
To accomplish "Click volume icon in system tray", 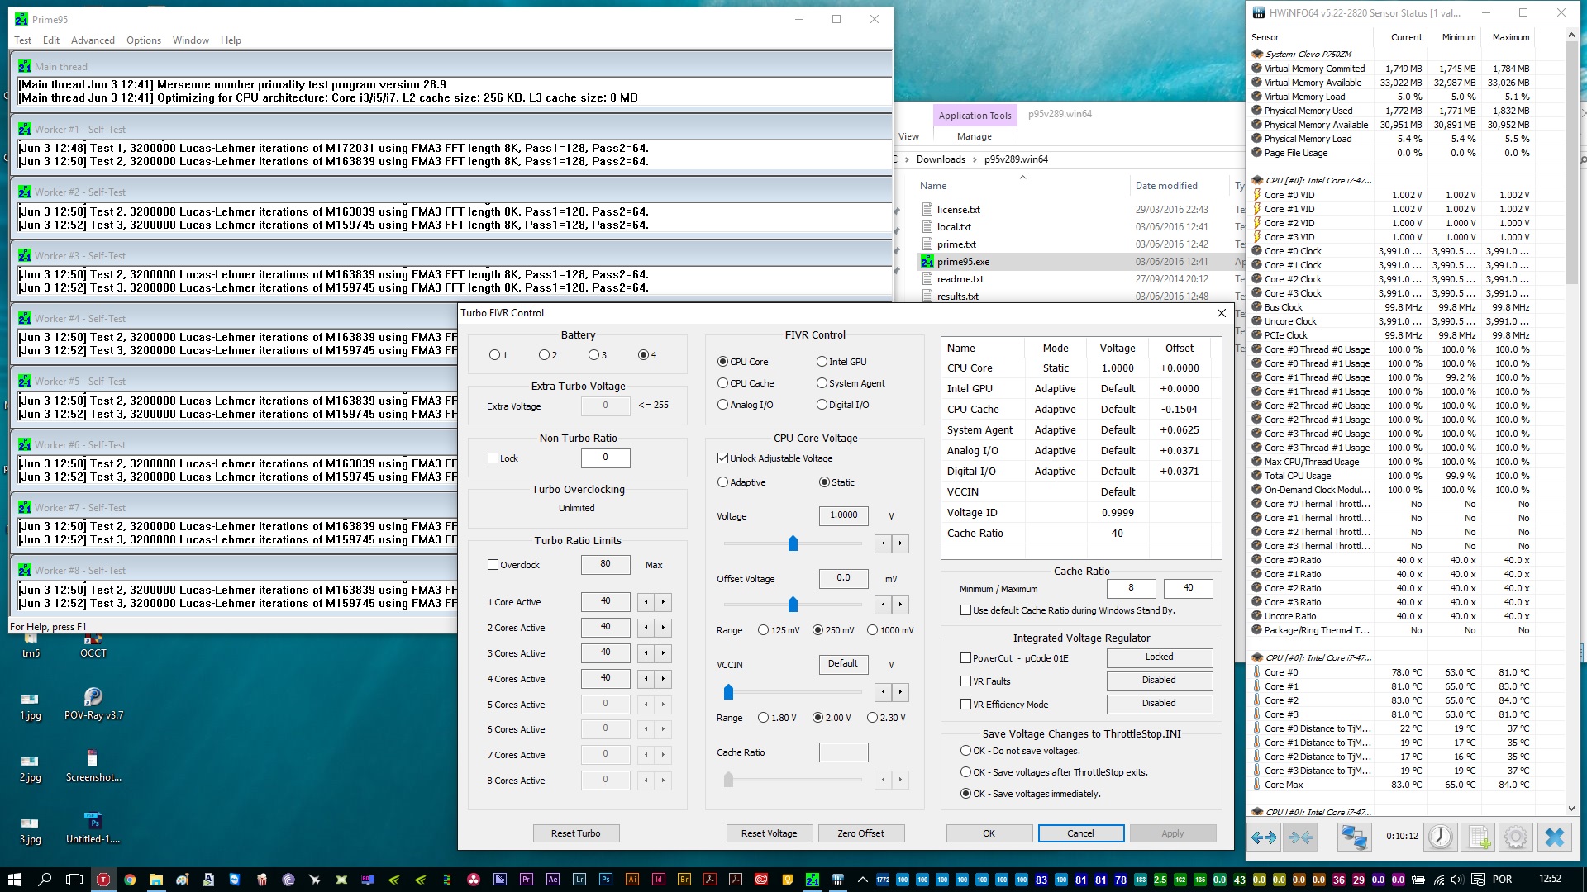I will [1456, 880].
